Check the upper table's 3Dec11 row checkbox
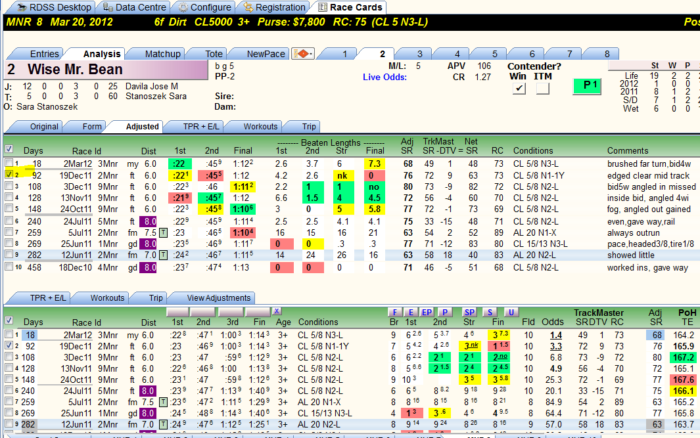 pos(9,186)
